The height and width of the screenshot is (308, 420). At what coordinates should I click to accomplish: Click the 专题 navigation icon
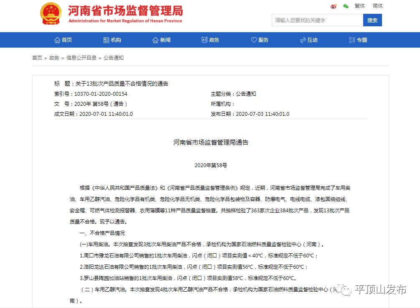pyautogui.click(x=352, y=40)
